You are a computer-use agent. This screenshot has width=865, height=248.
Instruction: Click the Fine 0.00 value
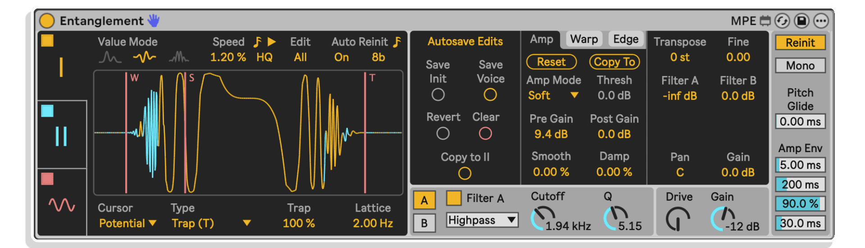click(738, 57)
